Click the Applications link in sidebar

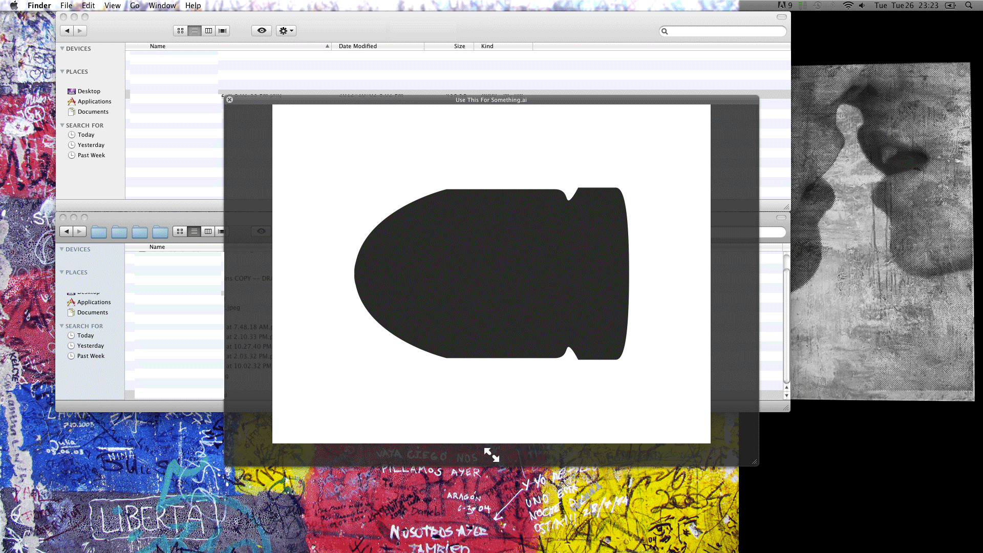[94, 100]
